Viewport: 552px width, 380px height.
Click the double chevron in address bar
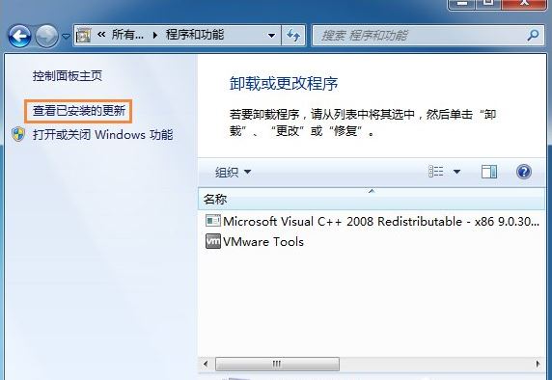101,35
